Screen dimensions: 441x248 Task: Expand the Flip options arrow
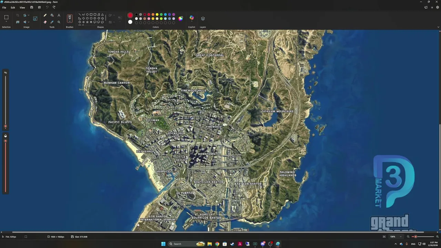click(x=29, y=22)
